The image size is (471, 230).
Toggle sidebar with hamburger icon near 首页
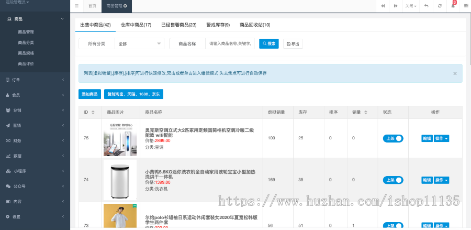76,6
